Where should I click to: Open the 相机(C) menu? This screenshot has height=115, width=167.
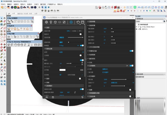(x=23, y=4)
